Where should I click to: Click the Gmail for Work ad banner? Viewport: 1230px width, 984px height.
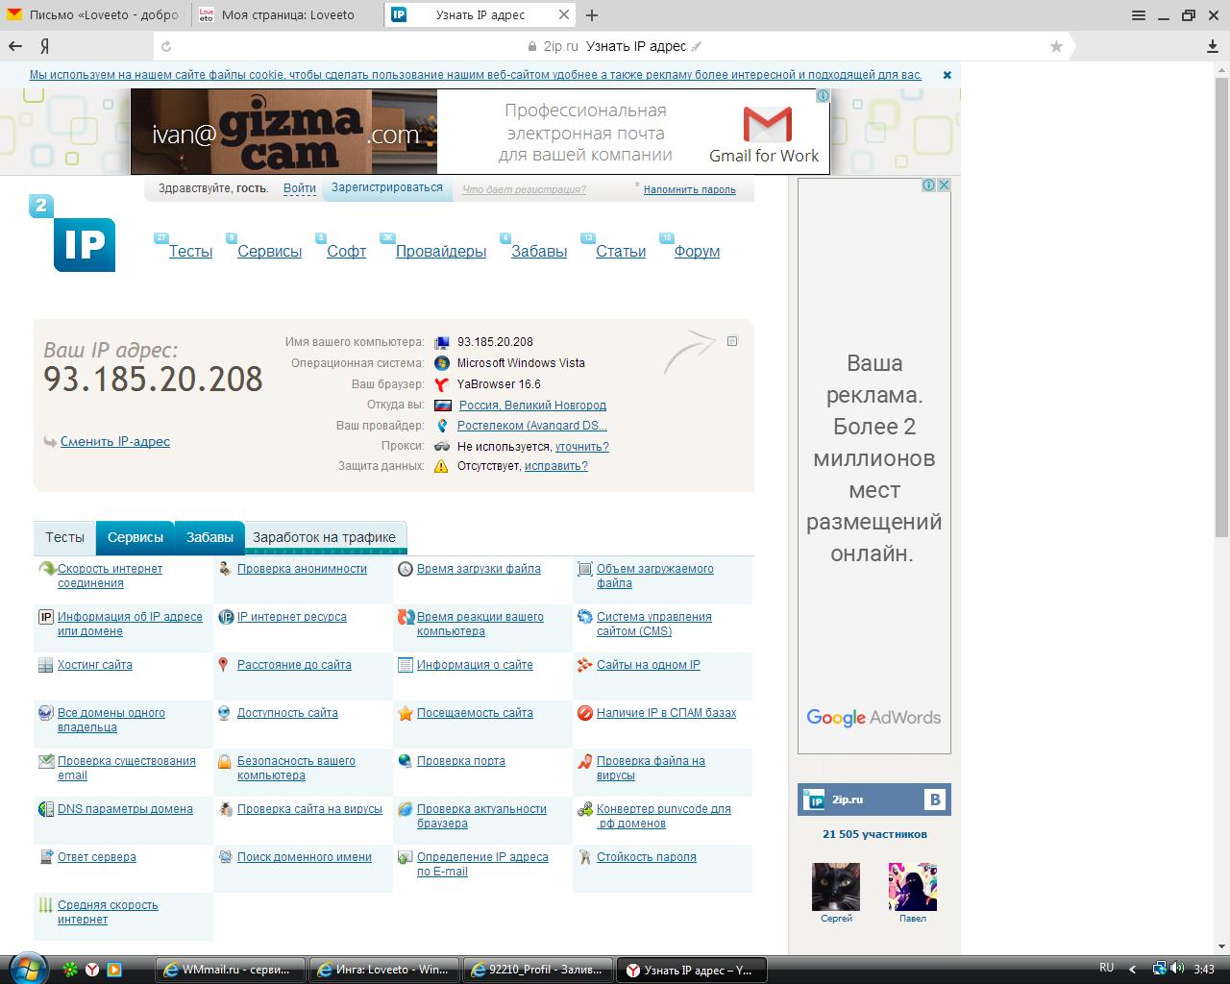pos(480,132)
